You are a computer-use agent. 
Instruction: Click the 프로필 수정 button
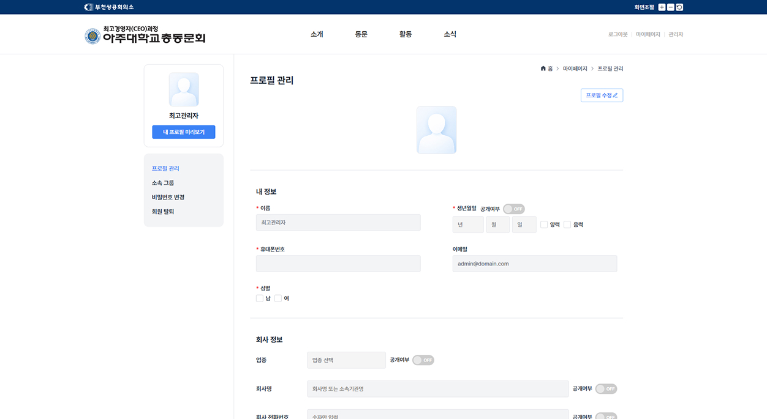pyautogui.click(x=602, y=95)
